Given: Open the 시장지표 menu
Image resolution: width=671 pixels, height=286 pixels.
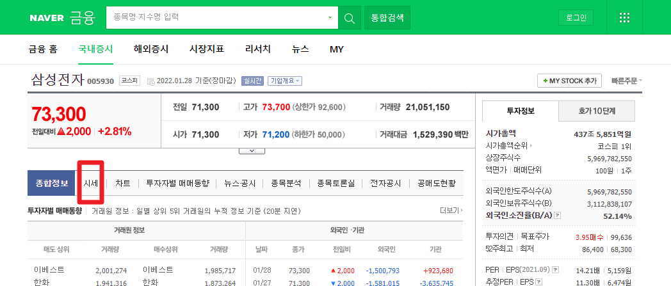Looking at the screenshot, I should [x=207, y=49].
